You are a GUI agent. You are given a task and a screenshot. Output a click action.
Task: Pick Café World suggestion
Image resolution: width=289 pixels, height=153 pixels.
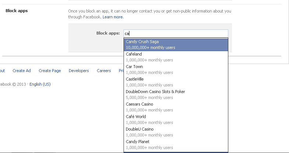(x=176, y=120)
